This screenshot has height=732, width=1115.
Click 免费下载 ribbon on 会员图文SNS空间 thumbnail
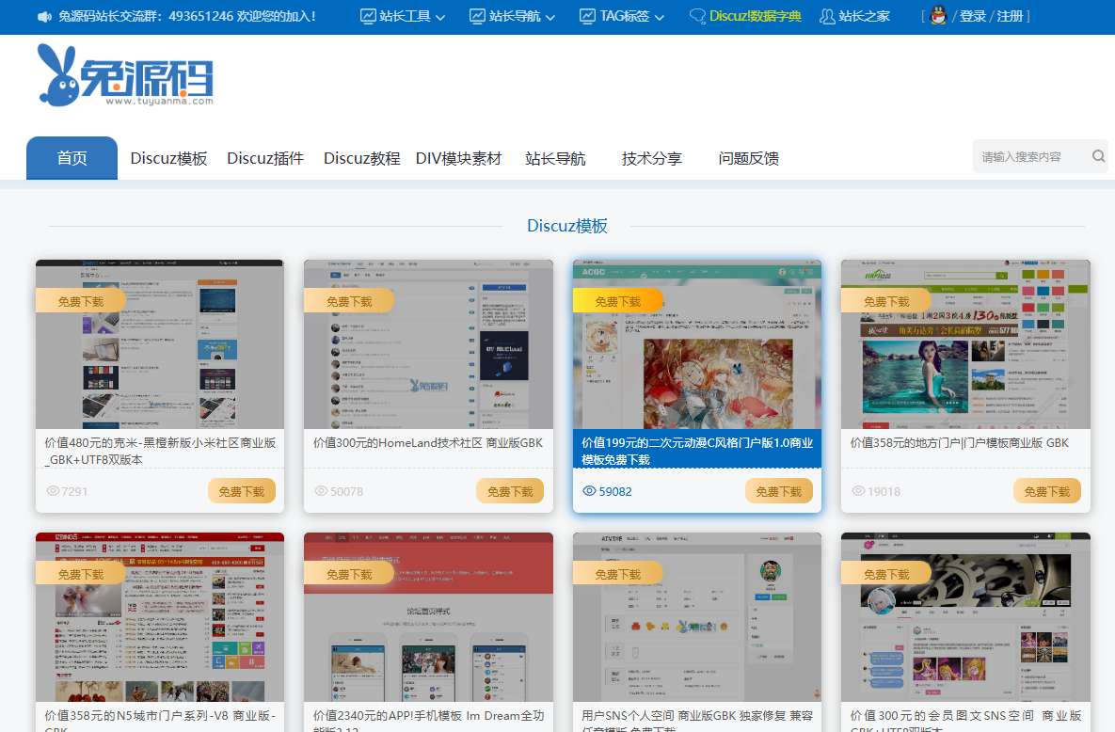(x=886, y=573)
